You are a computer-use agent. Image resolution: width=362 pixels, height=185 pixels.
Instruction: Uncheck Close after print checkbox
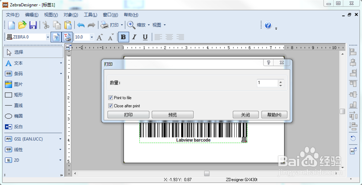point(110,106)
